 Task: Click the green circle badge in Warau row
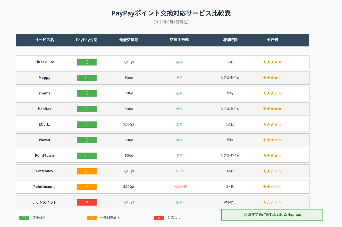87,140
